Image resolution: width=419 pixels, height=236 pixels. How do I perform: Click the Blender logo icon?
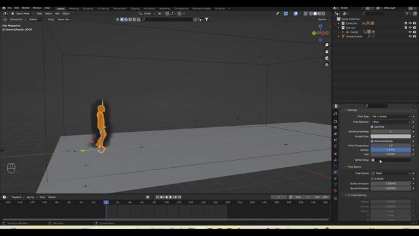(x=4, y=8)
